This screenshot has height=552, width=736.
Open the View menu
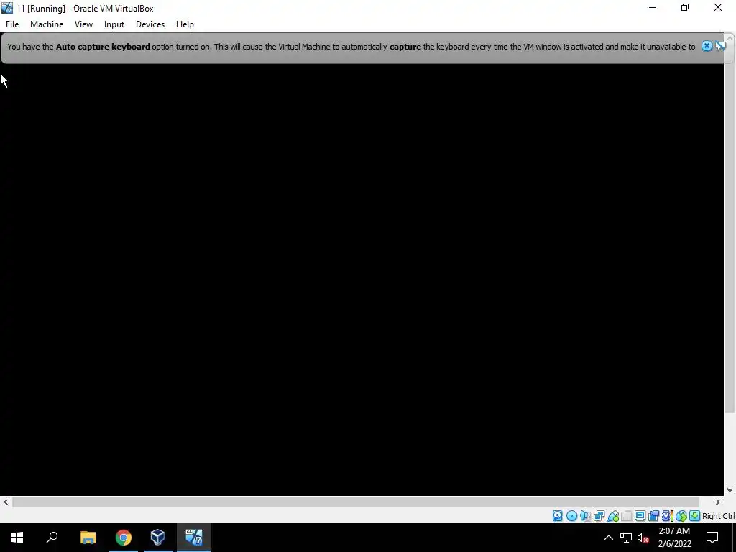pyautogui.click(x=83, y=24)
